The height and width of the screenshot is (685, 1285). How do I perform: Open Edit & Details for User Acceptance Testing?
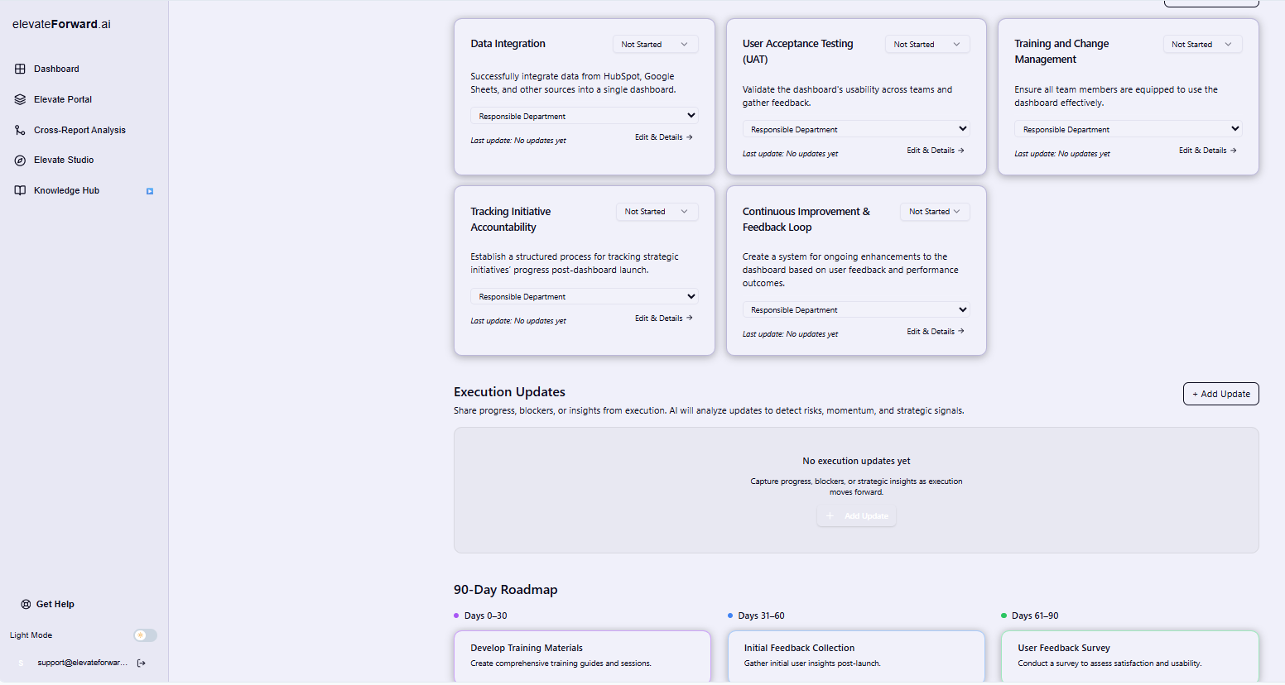click(935, 151)
